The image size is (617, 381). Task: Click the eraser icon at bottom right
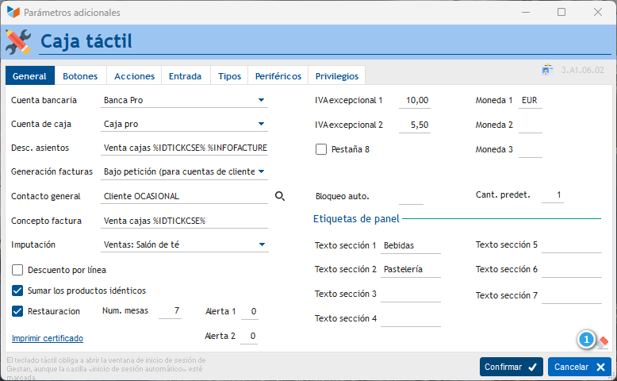click(x=603, y=340)
